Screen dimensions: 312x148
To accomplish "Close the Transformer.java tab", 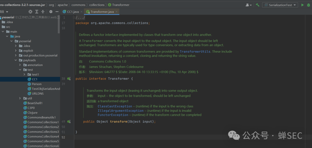I will point(117,12).
